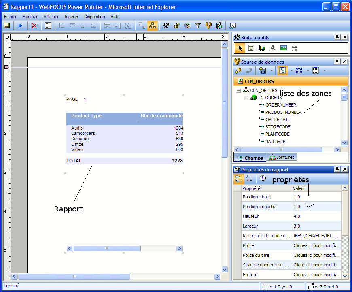Click the chart with pencil icon
The image size is (352, 292).
[219, 26]
